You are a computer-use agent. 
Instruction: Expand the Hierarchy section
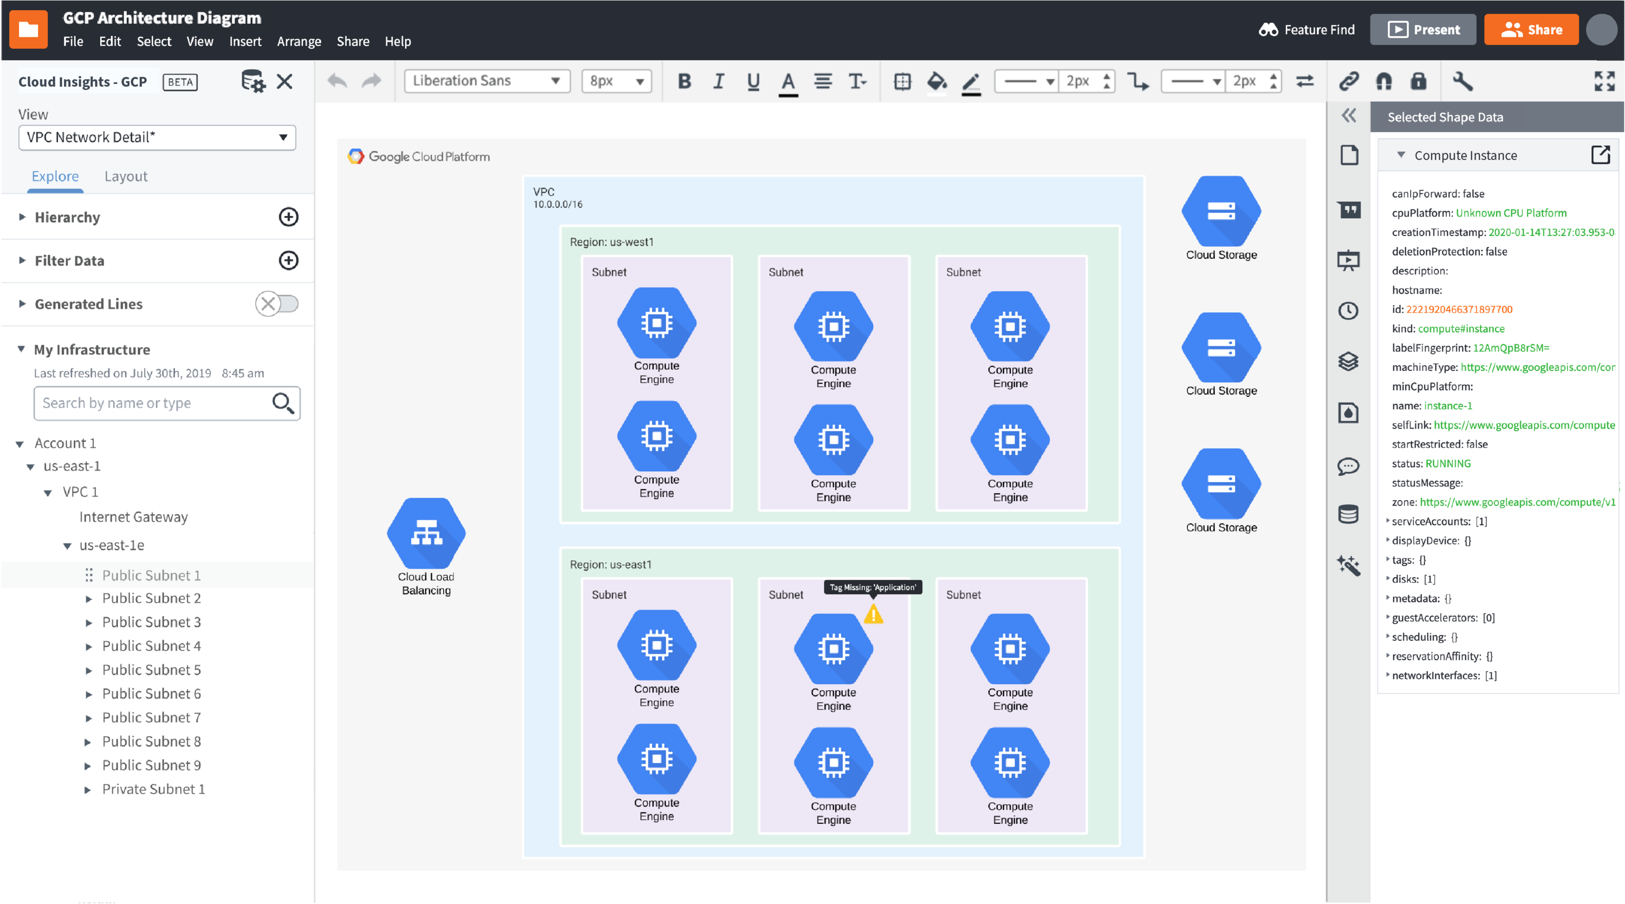[x=22, y=218]
